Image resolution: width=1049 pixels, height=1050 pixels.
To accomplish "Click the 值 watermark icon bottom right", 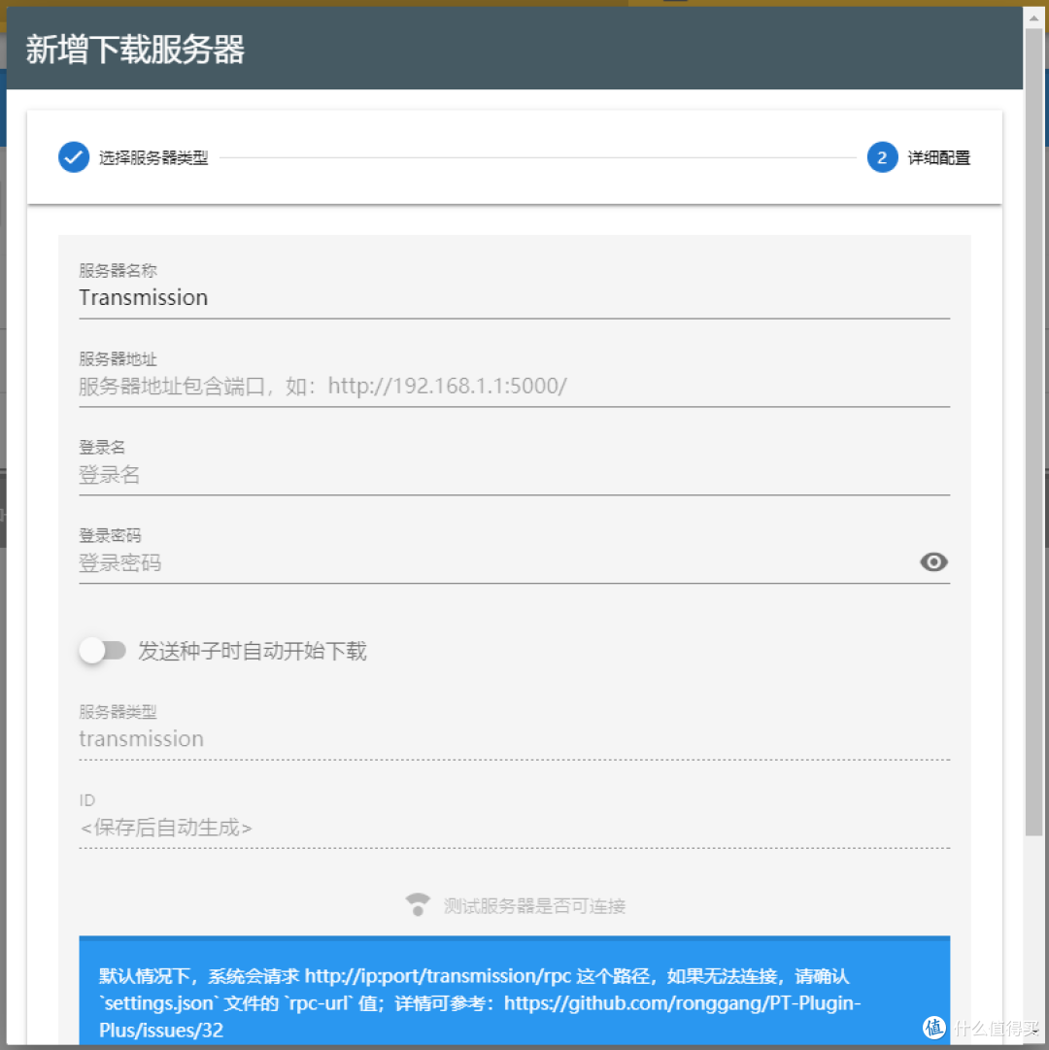I will click(x=934, y=1028).
